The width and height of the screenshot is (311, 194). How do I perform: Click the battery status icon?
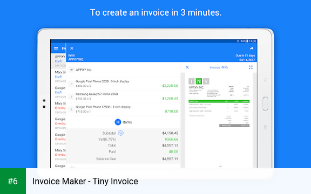pyautogui.click(x=247, y=41)
